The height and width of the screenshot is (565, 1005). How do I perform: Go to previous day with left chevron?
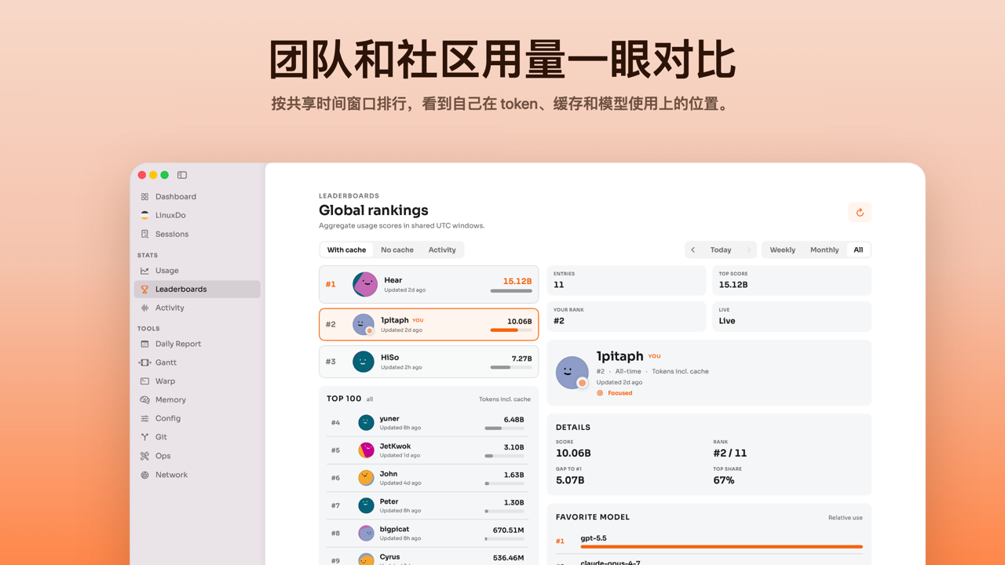tap(693, 250)
